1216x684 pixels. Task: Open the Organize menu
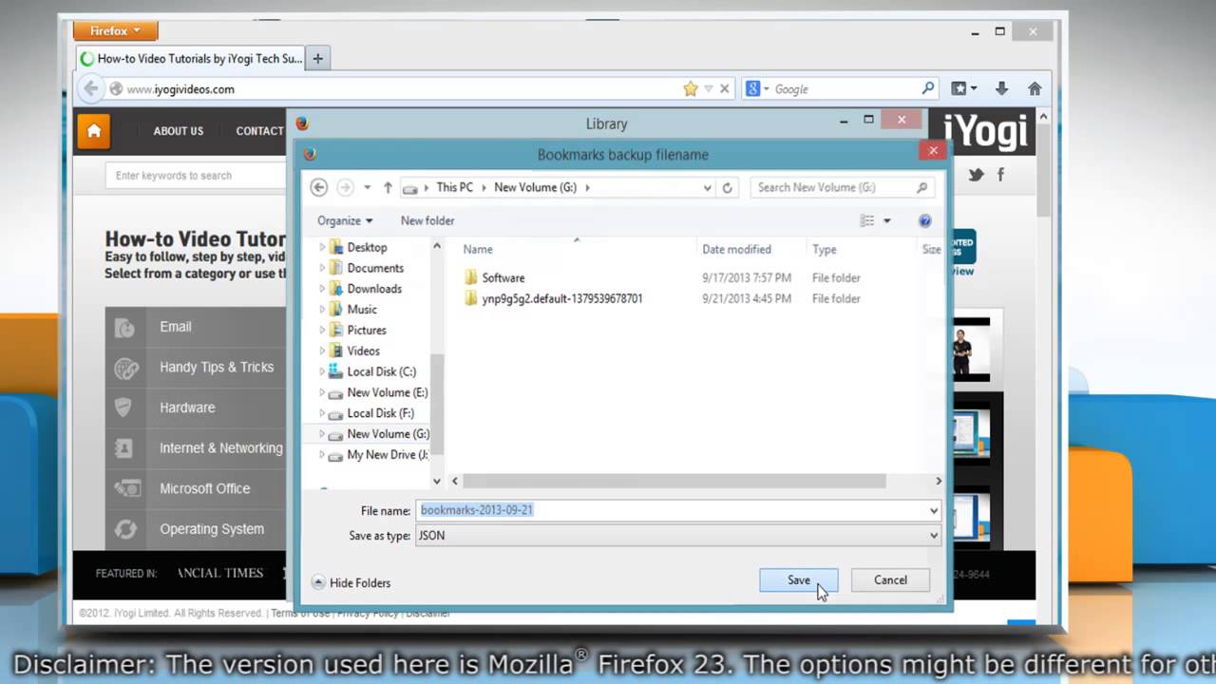345,220
